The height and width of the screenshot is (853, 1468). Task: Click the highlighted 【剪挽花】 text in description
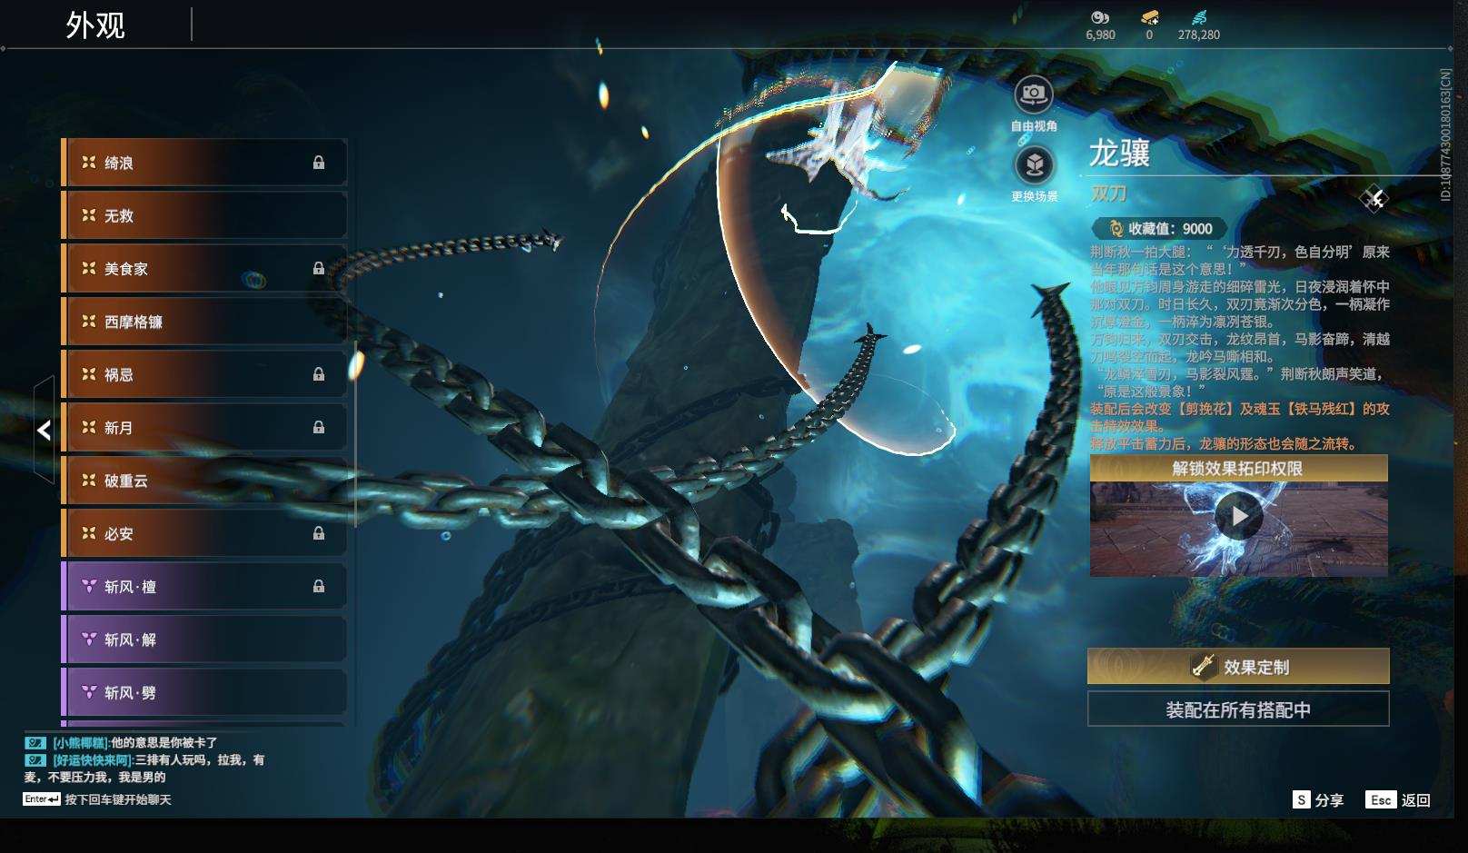[1203, 409]
